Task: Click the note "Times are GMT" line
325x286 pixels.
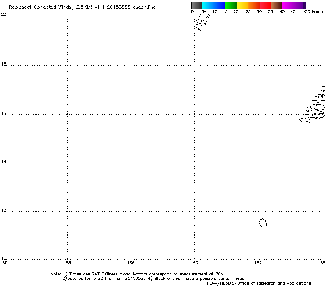Action: pyautogui.click(x=137, y=274)
